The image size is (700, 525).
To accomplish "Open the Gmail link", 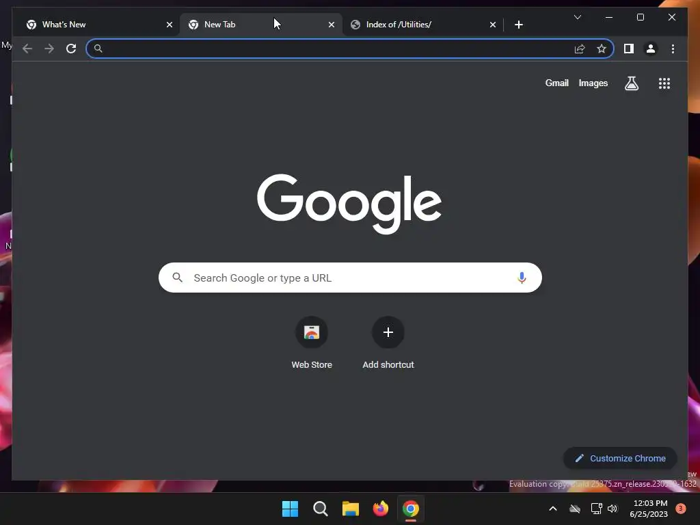I will point(556,83).
